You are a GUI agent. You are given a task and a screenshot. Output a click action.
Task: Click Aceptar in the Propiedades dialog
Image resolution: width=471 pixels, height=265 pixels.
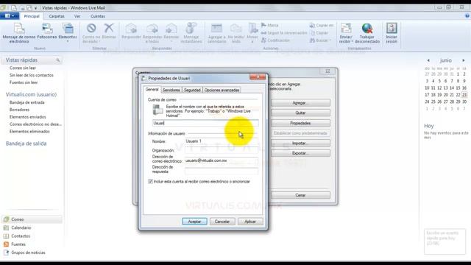click(194, 222)
